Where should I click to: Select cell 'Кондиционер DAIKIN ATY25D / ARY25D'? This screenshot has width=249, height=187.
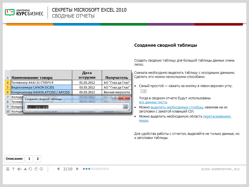tap(41, 92)
